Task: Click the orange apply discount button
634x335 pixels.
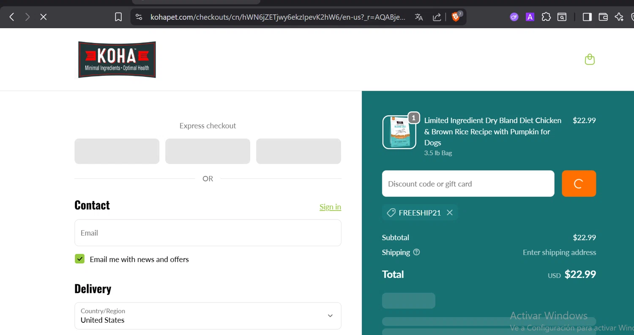Action: tap(579, 184)
